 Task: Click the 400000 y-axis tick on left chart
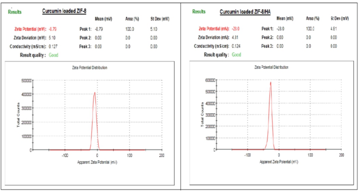(x=26, y=94)
